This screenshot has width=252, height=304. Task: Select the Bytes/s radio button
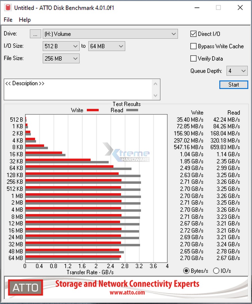point(186,271)
